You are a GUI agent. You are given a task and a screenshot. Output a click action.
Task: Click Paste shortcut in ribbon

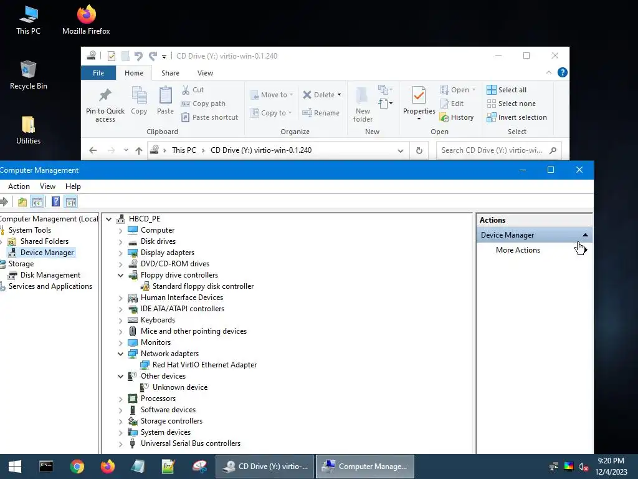coord(209,117)
